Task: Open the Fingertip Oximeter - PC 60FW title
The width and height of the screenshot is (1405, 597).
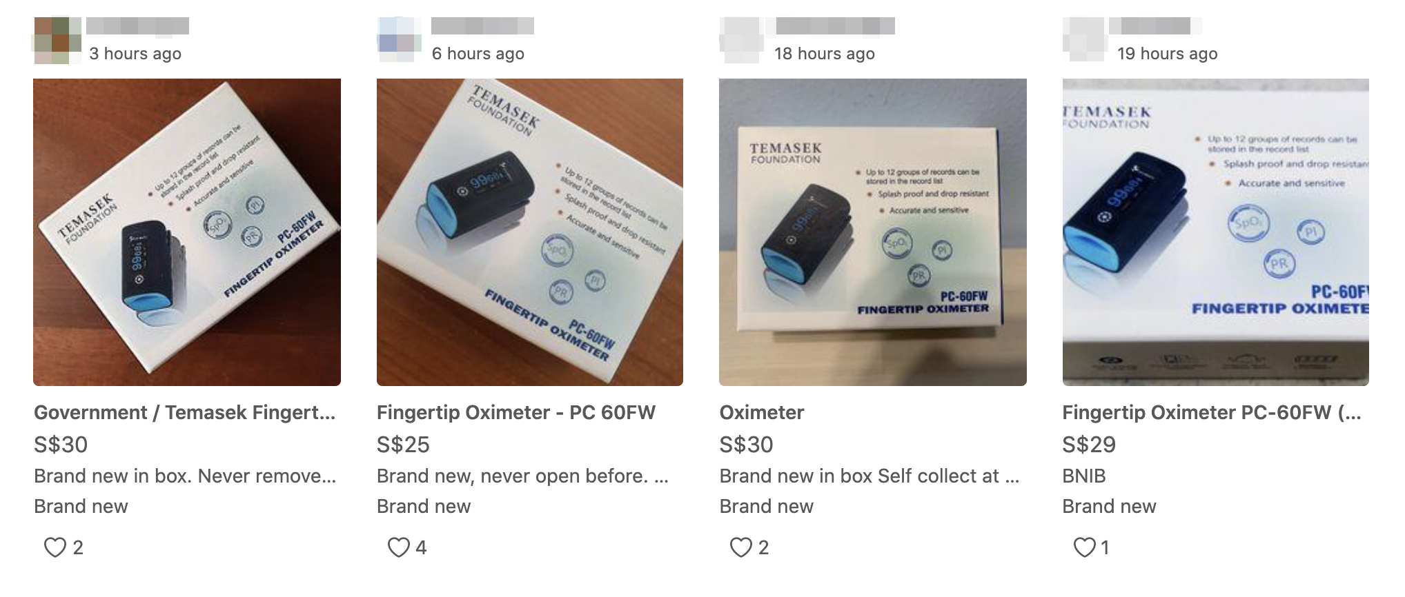Action: (516, 412)
